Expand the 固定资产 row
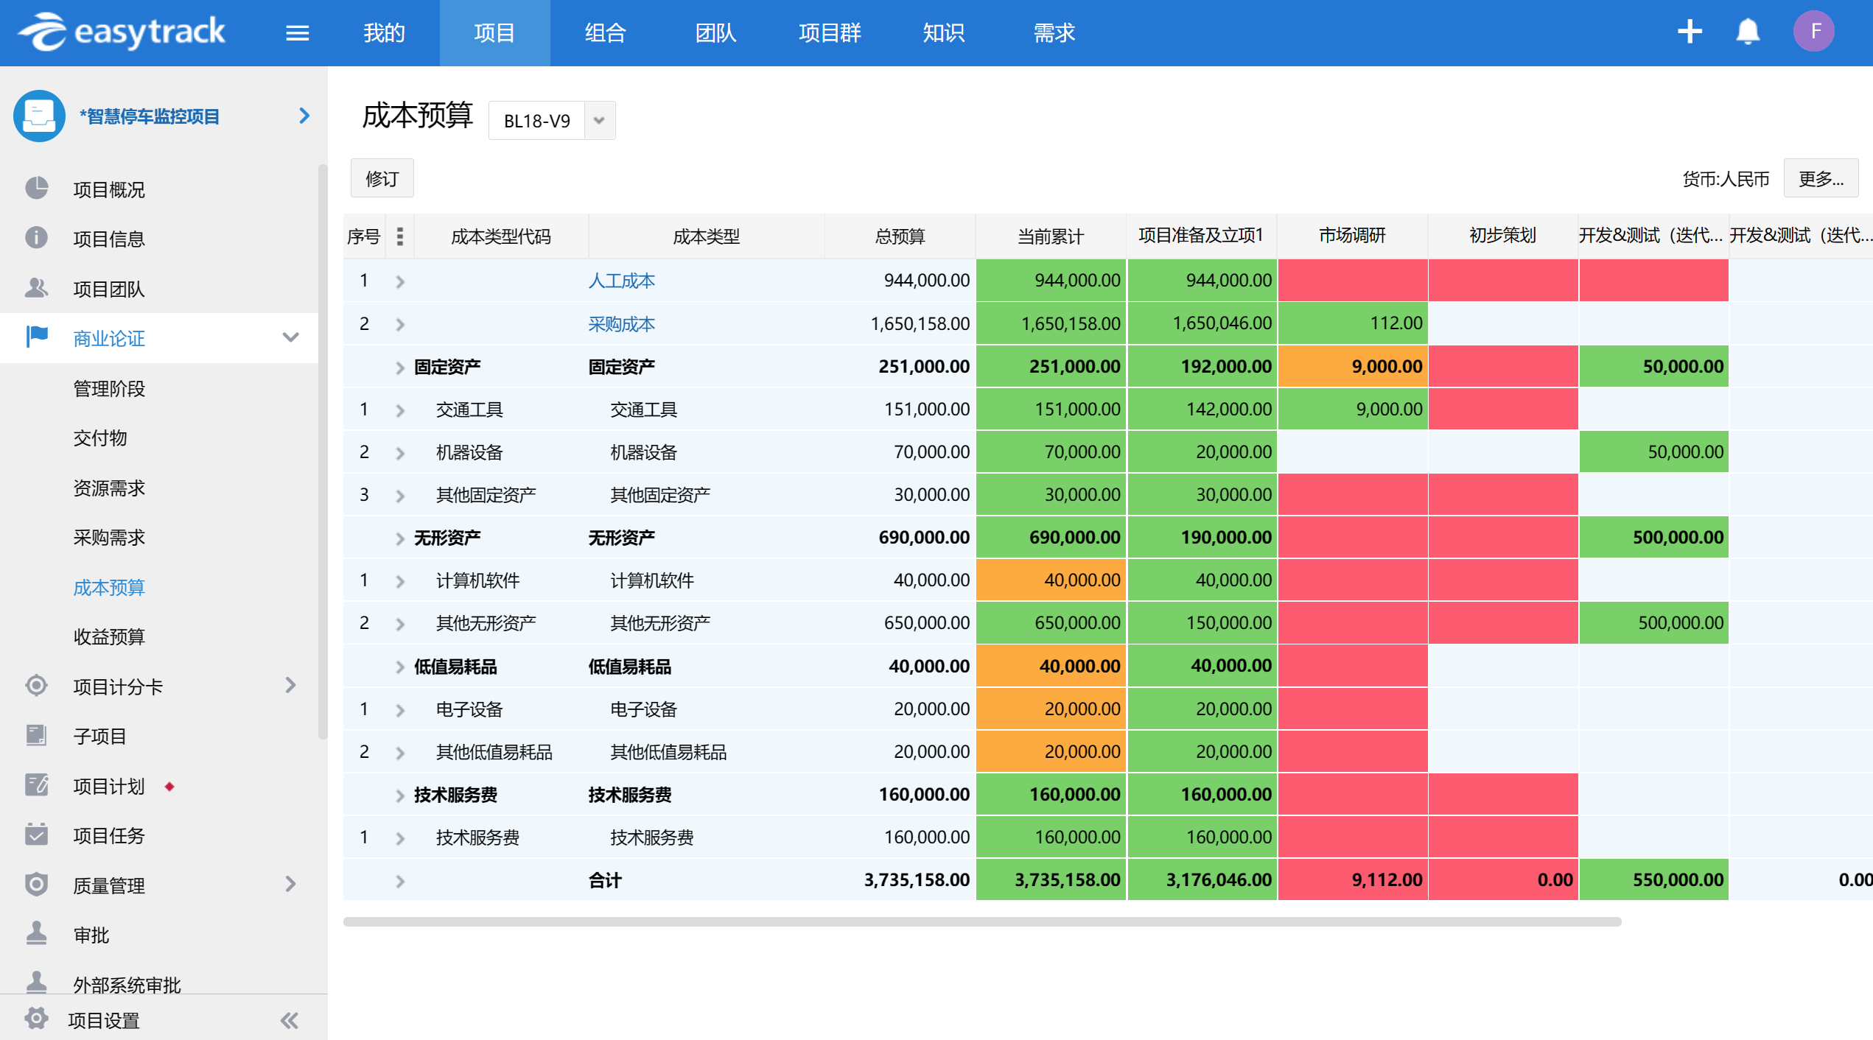 coord(399,367)
